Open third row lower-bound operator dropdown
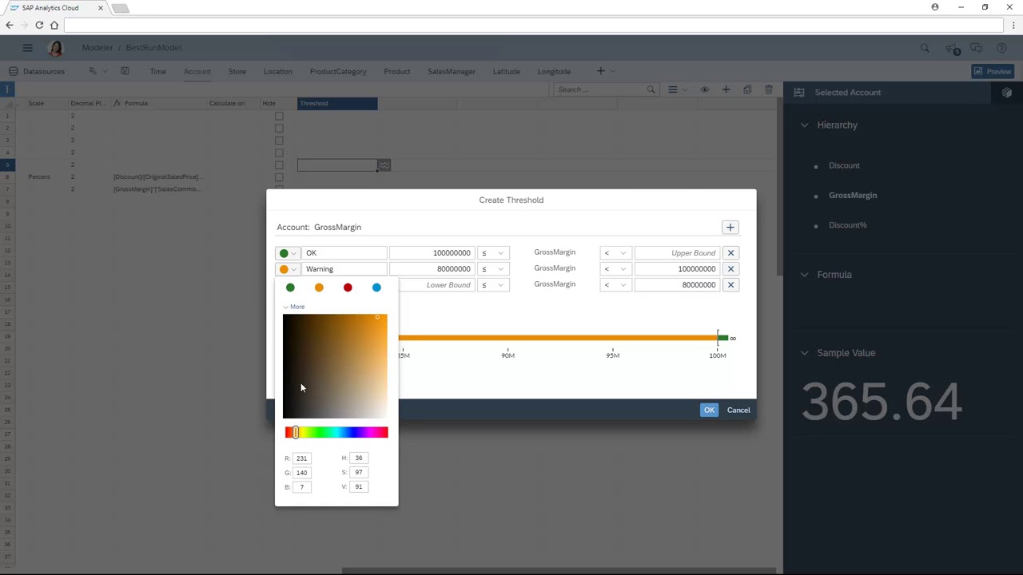1023x575 pixels. [492, 285]
